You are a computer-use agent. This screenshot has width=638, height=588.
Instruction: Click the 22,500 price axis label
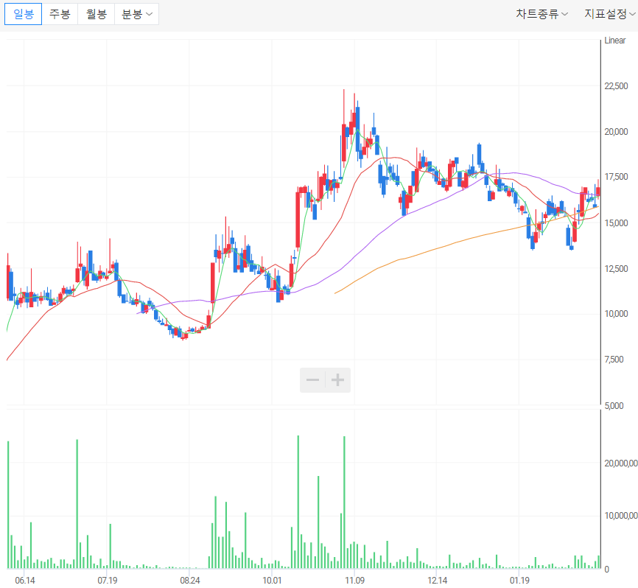coord(616,86)
